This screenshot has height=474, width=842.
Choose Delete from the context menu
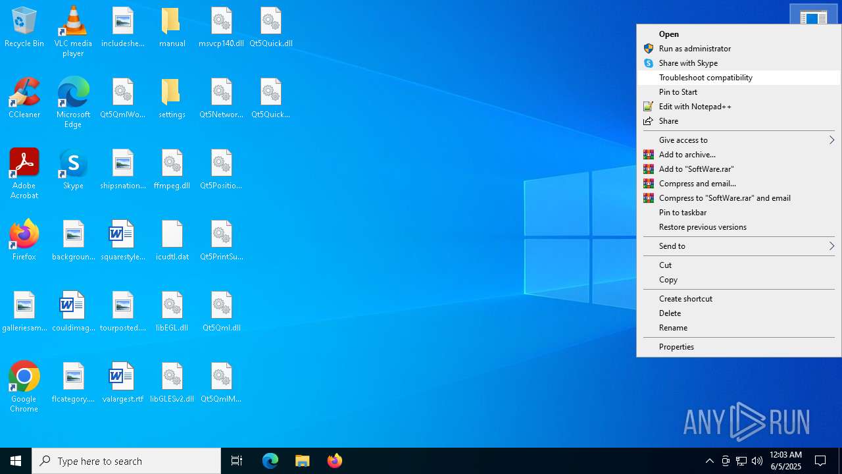[739, 313]
